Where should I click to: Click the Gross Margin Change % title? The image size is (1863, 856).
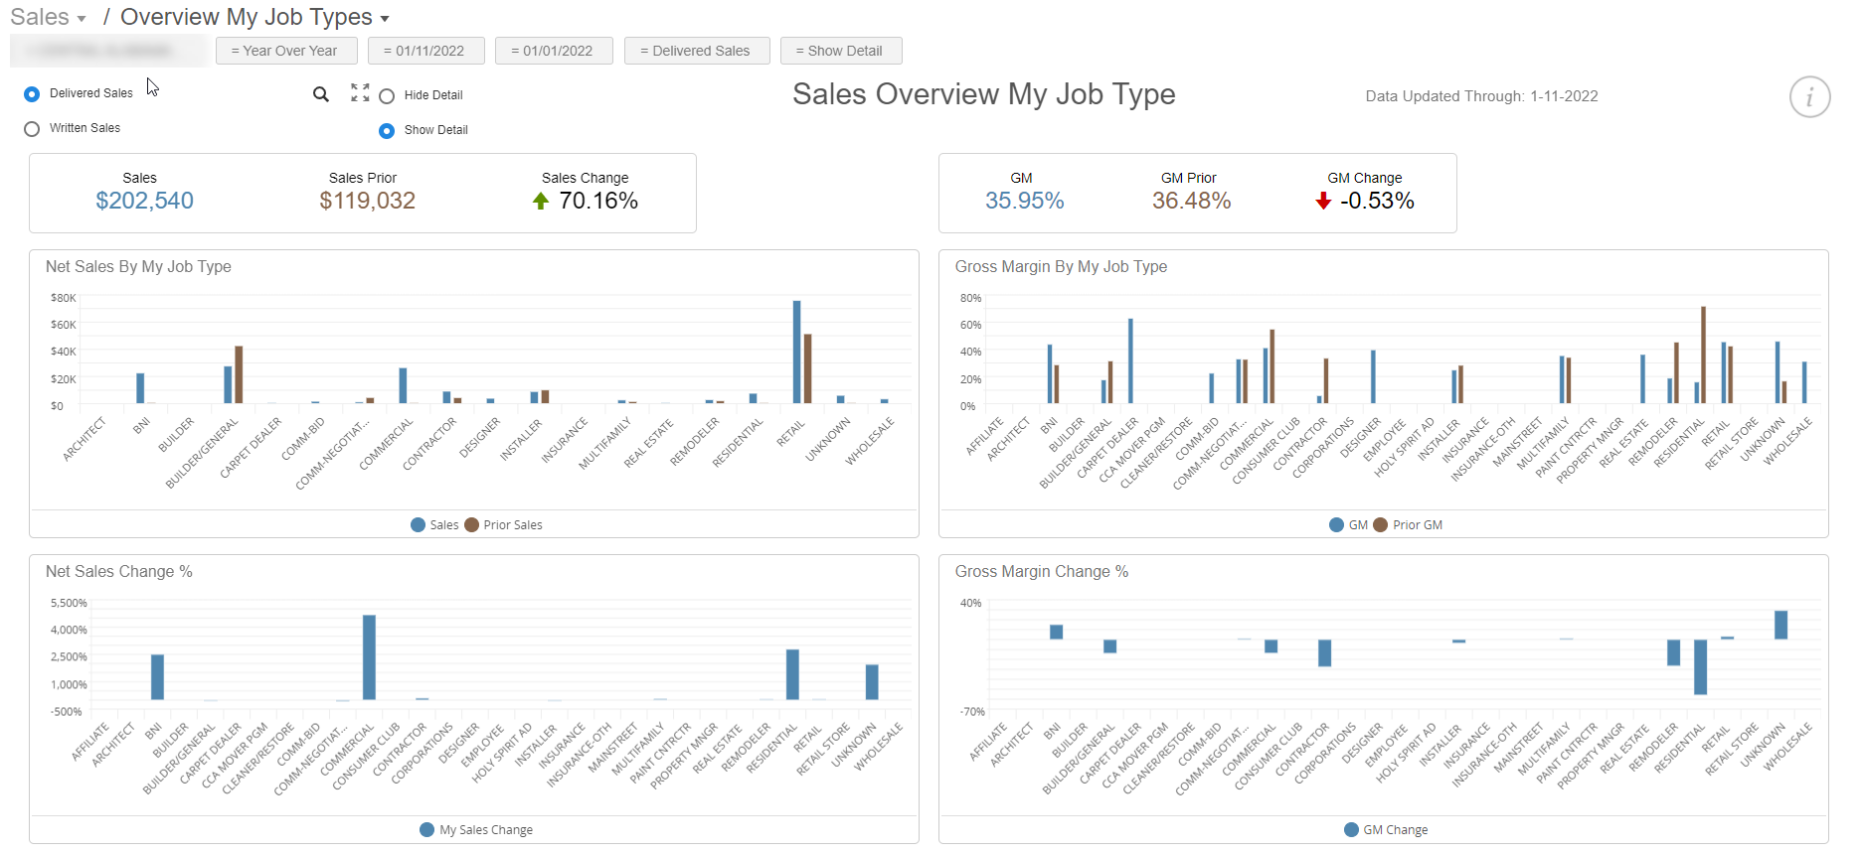point(1042,572)
